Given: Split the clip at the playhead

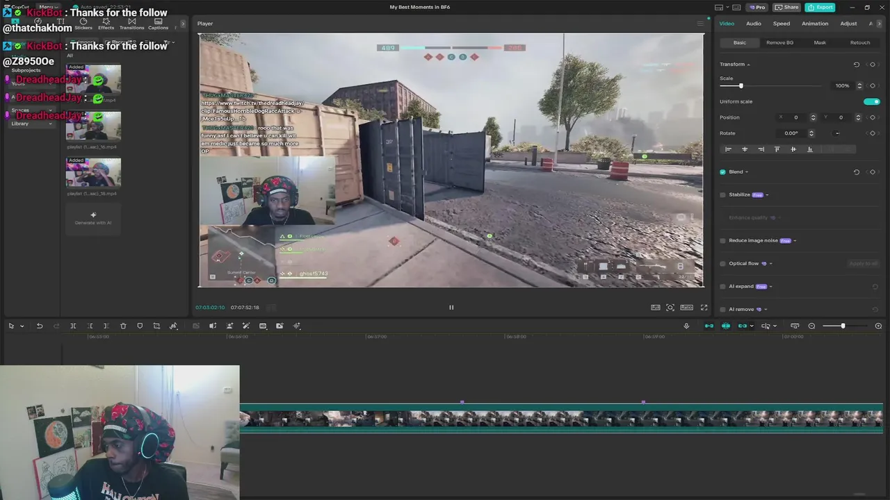Looking at the screenshot, I should tap(73, 326).
